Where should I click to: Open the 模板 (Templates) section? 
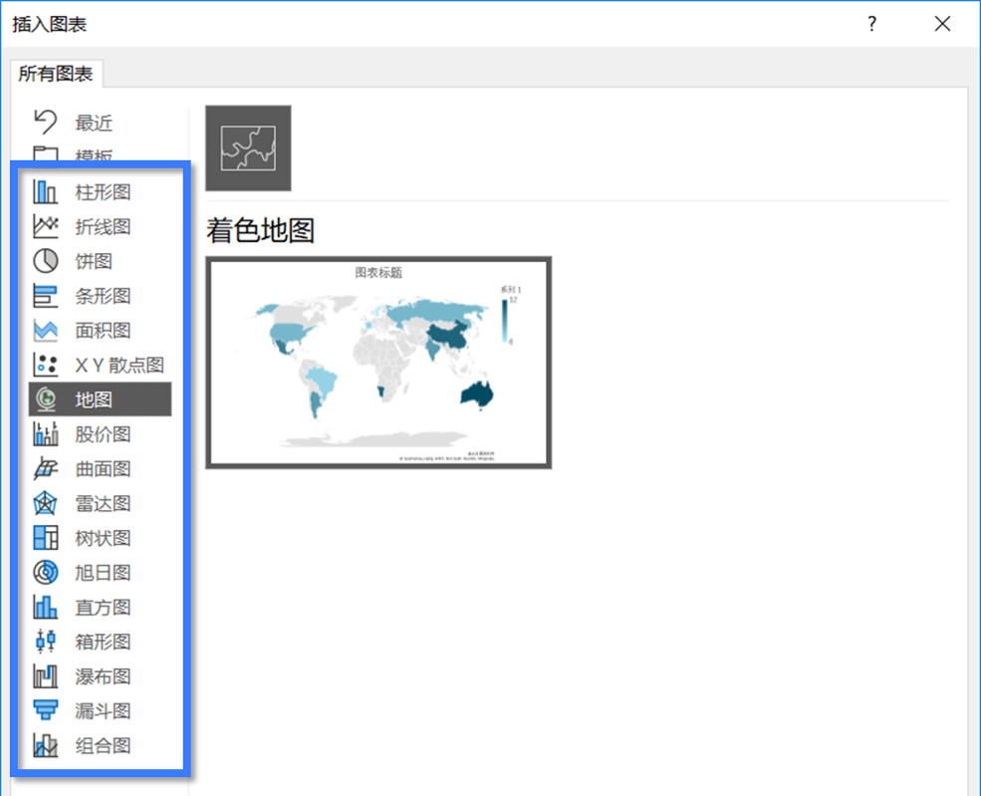94,154
